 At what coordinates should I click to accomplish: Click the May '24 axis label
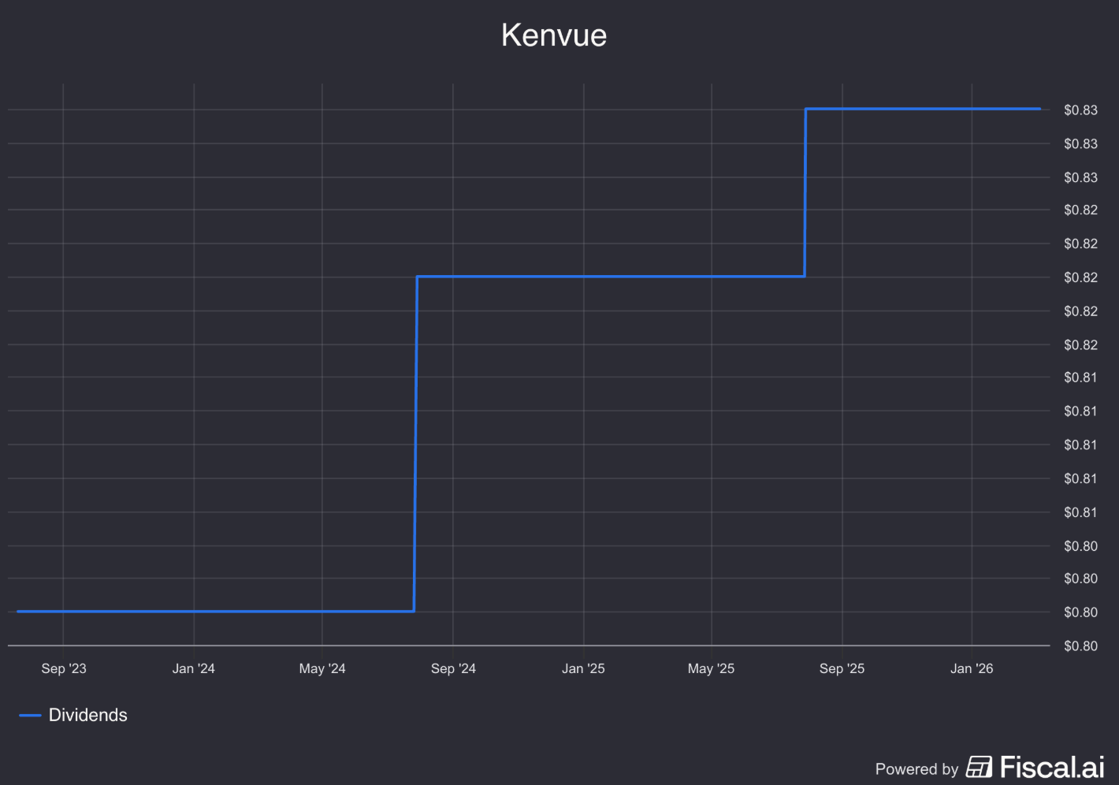tap(322, 668)
